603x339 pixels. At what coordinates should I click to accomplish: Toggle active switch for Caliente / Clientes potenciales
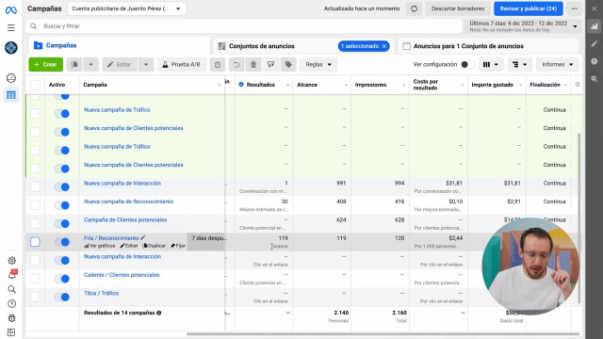(62, 279)
